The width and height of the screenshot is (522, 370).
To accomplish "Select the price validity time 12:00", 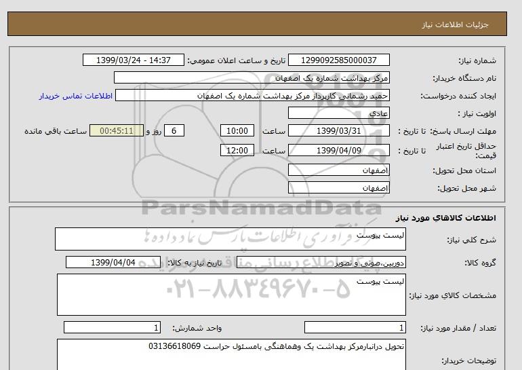I will (237, 150).
